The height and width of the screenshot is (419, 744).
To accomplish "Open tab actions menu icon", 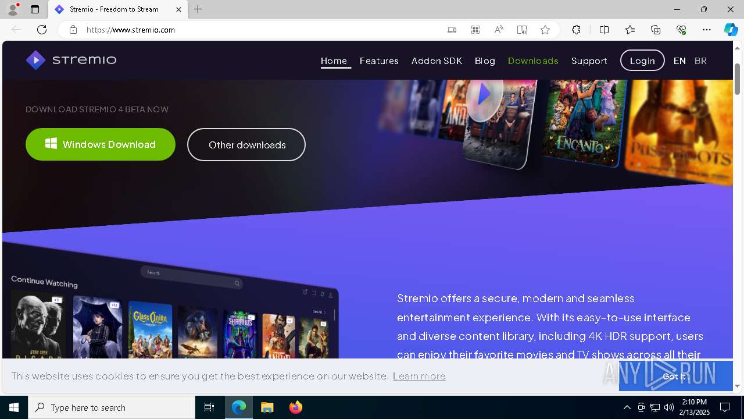I will pyautogui.click(x=35, y=9).
